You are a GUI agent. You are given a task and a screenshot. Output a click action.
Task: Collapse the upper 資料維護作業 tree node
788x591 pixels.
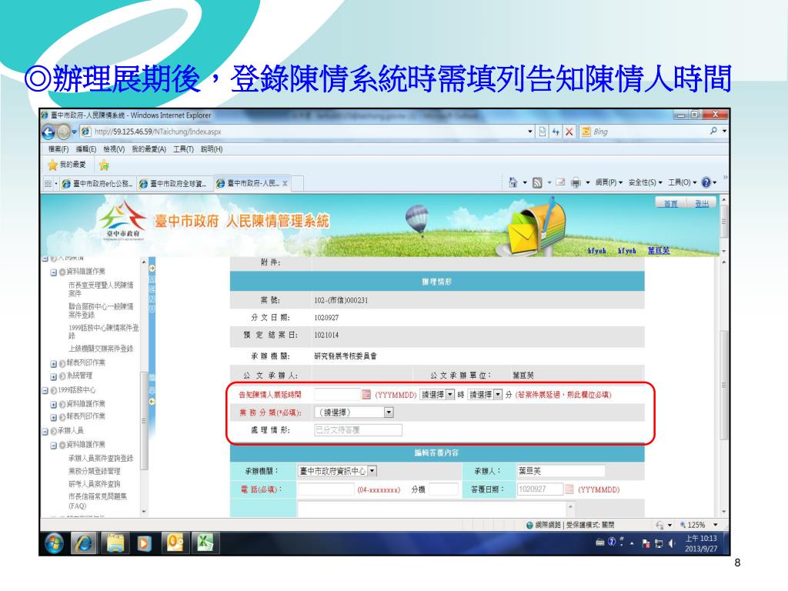(x=53, y=272)
